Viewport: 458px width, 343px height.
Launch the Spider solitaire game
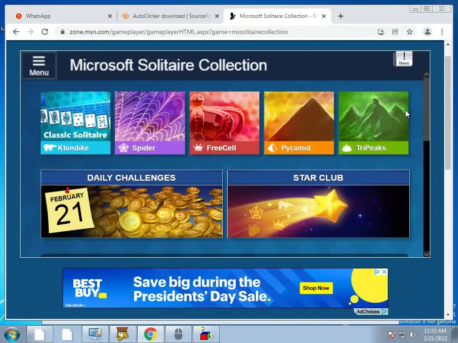(x=150, y=123)
